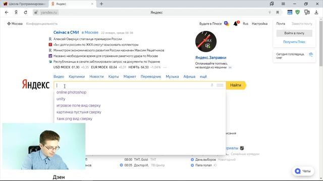Open the Музыка service tab
323x181 pixels.
pos(172,76)
